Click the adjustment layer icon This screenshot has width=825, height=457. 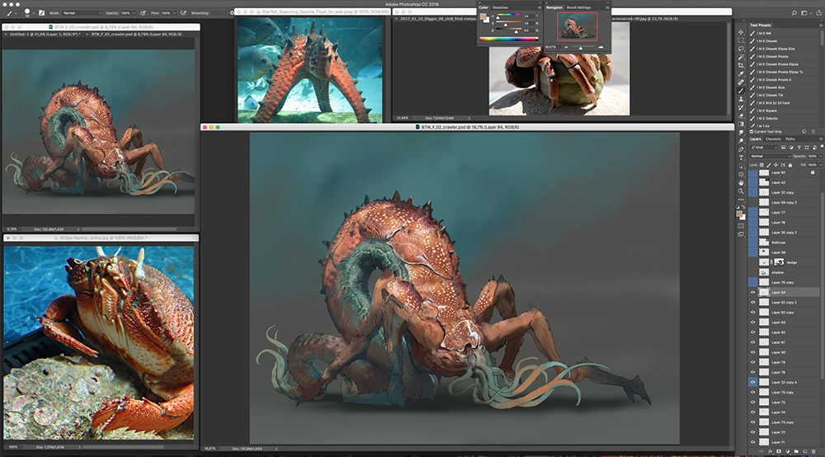[788, 451]
